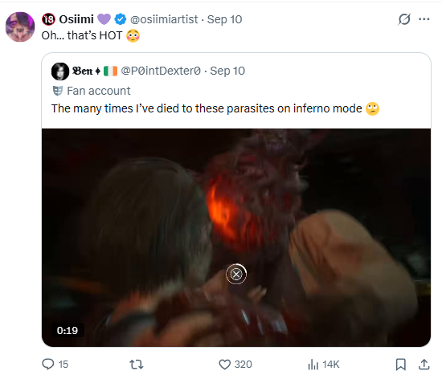Open the Sep 10 timestamp of Osiimi's post

click(224, 19)
